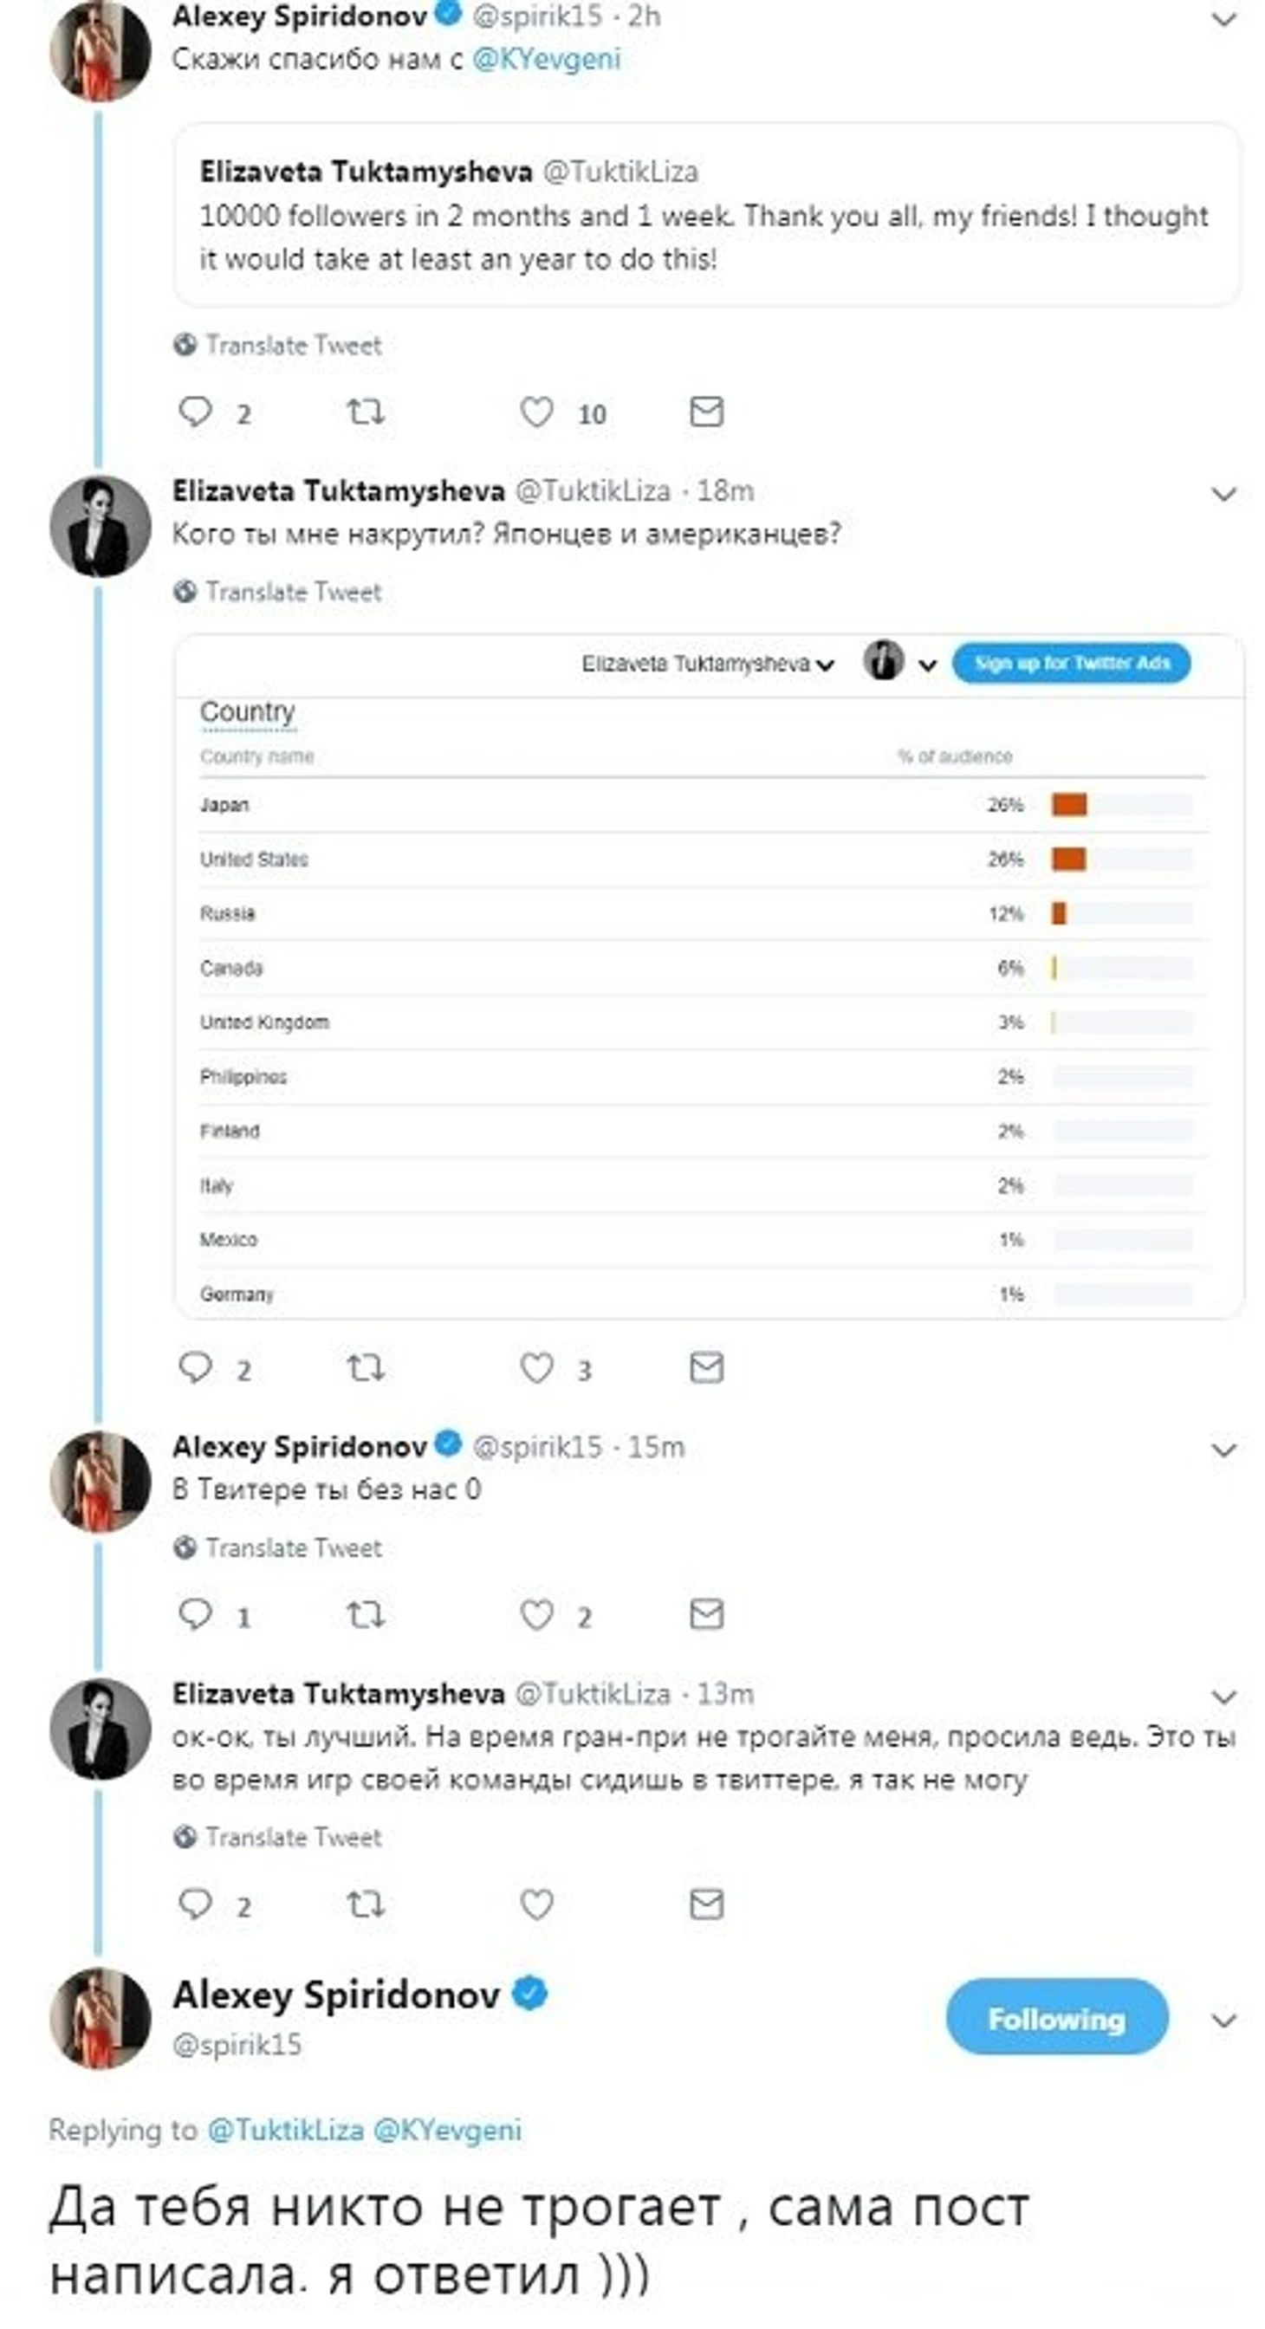Expand options menu on Elizaveta's 18m tweet
The height and width of the screenshot is (2329, 1265).
[x=1223, y=494]
